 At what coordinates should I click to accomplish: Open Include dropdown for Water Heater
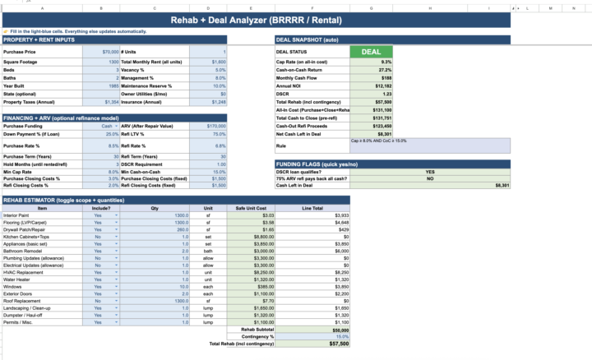pos(116,279)
